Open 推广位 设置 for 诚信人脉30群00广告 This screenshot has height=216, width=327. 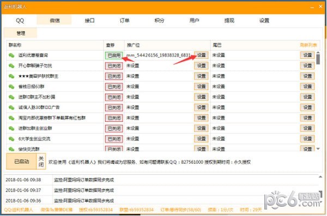[x=201, y=108]
